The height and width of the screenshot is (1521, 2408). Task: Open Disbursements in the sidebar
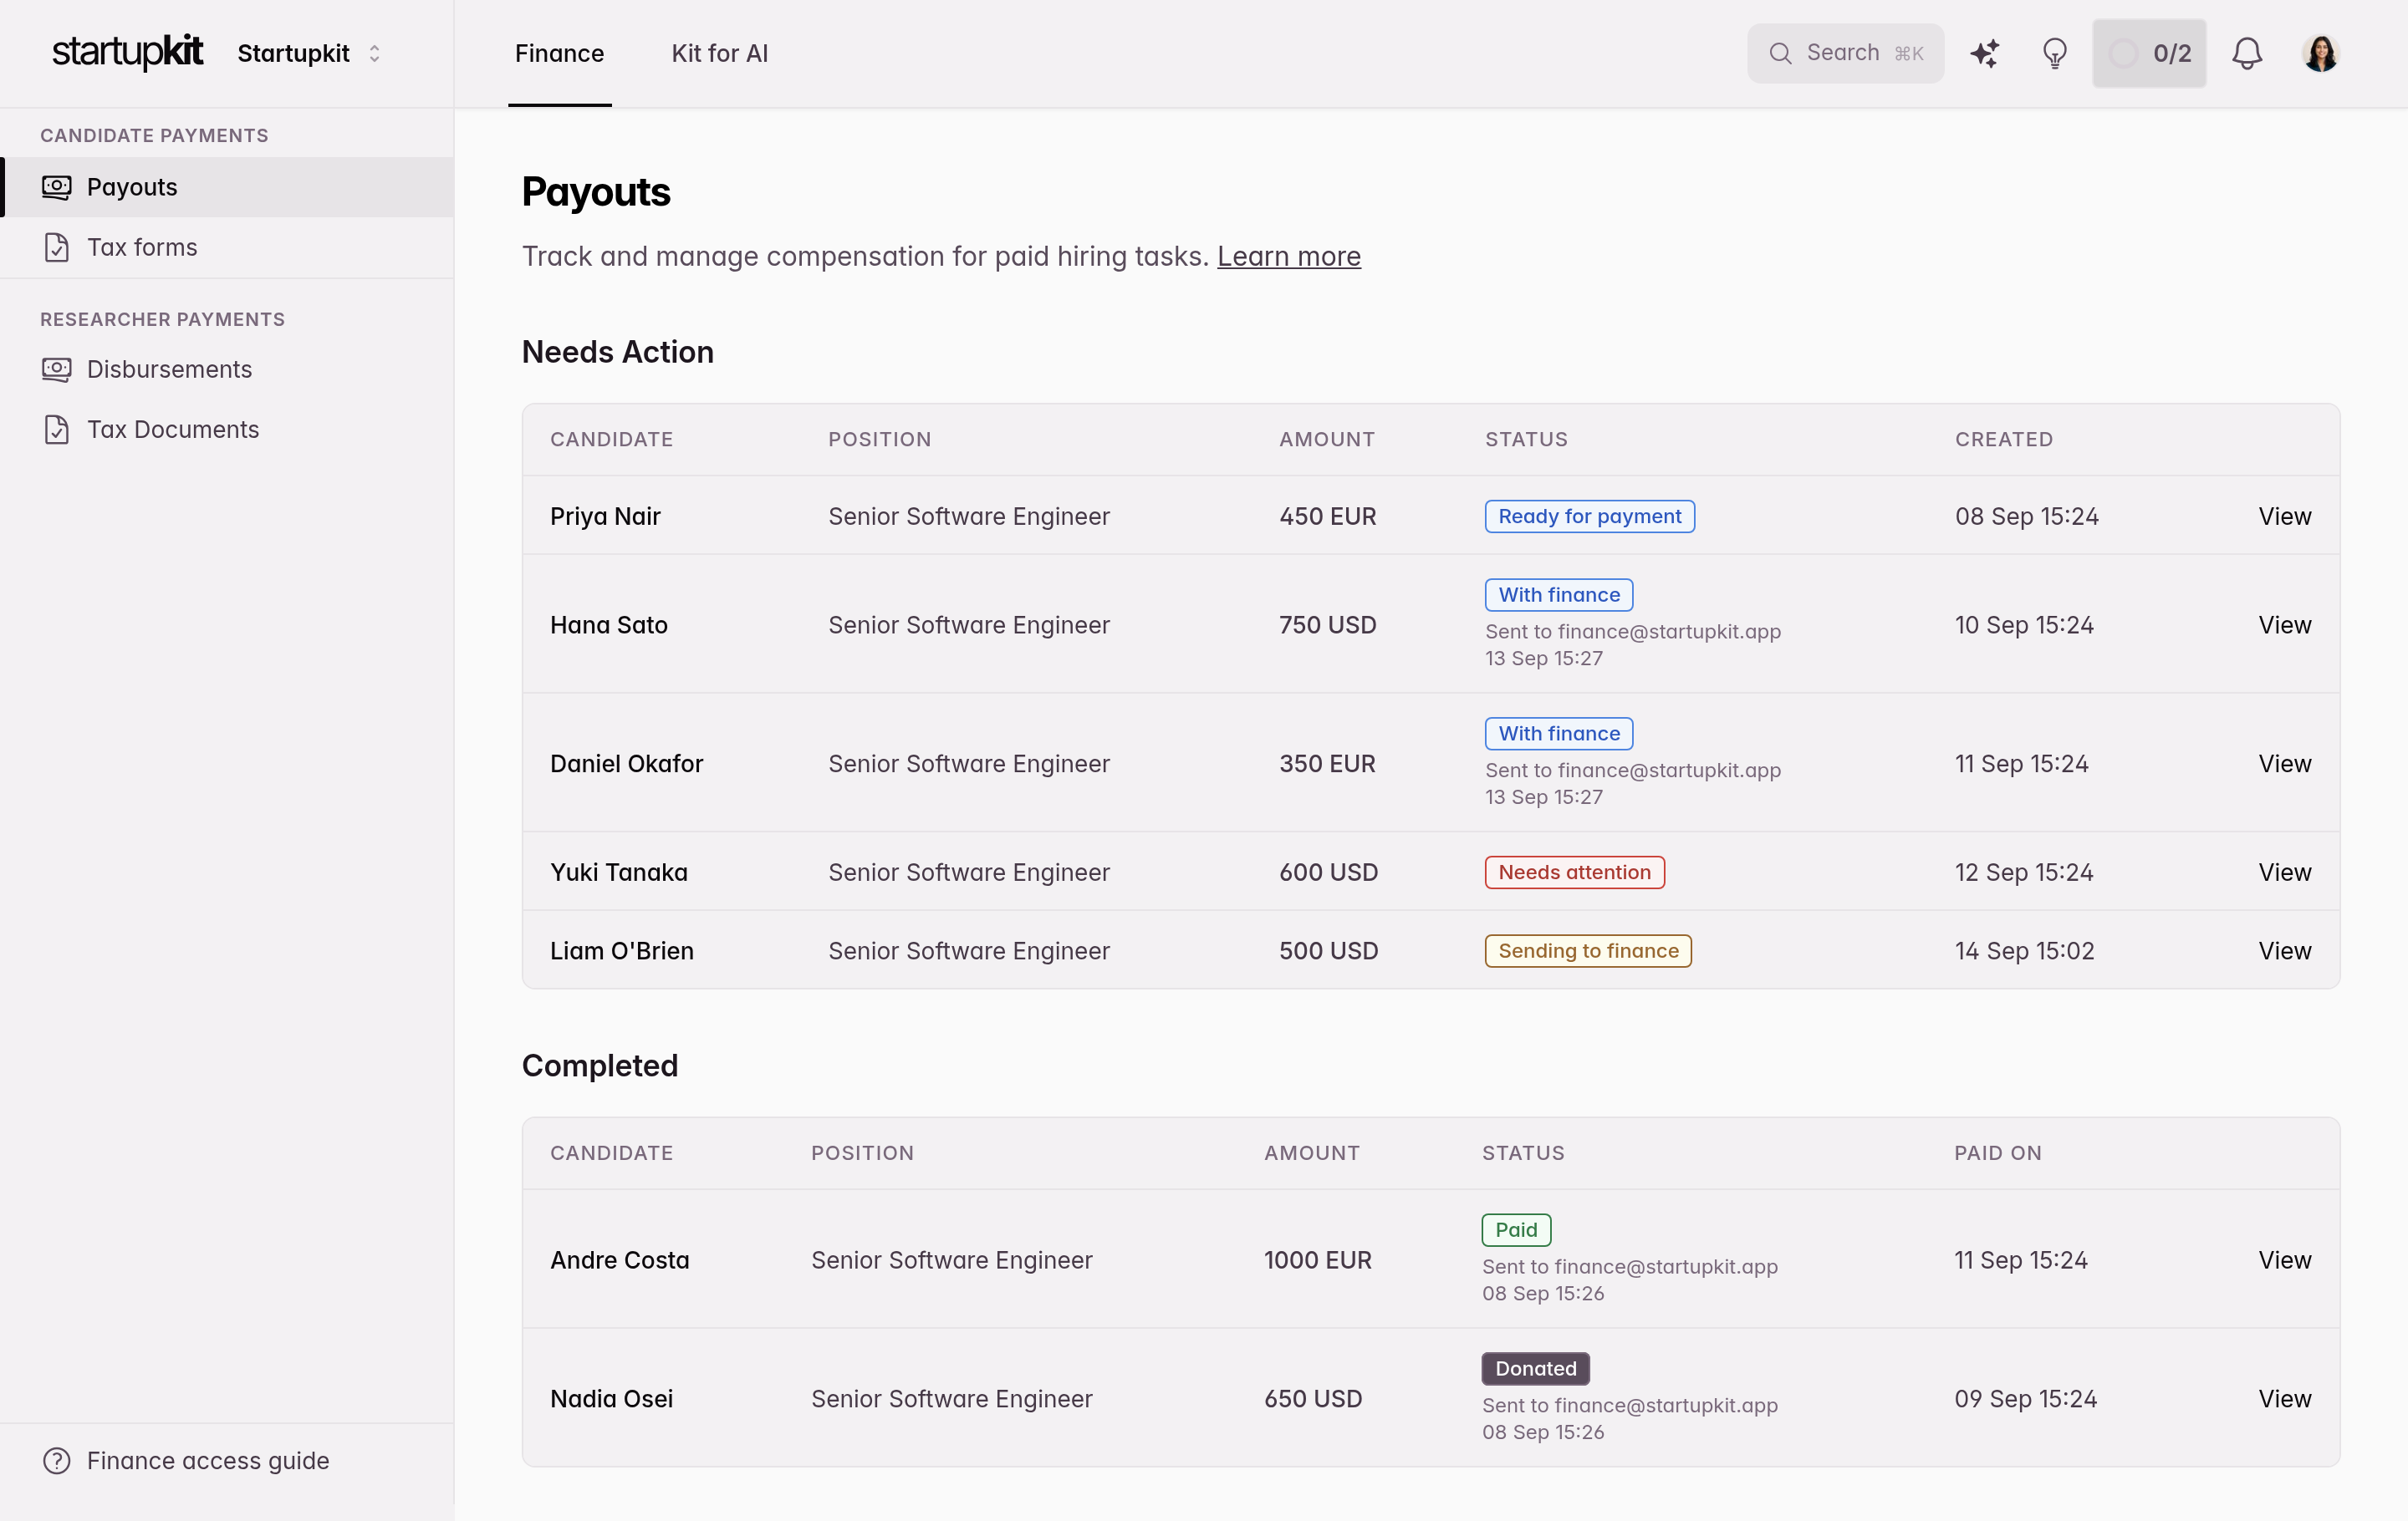(226, 369)
